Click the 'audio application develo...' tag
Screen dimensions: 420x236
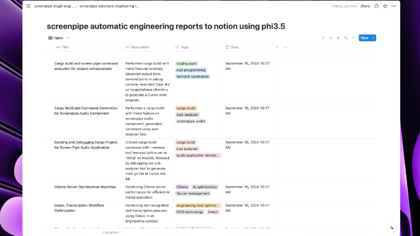[198, 155]
